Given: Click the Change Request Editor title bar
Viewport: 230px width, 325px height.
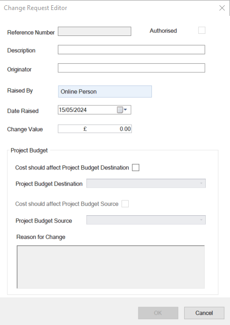Looking at the screenshot, I should click(110, 8).
